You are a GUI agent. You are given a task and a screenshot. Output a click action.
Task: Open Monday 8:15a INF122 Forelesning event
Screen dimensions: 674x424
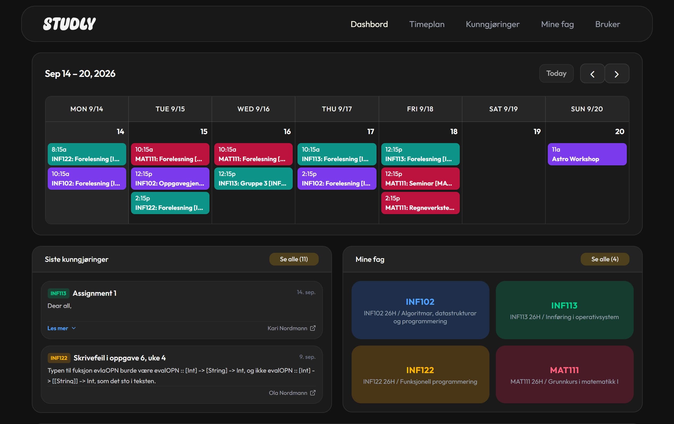[x=87, y=154]
